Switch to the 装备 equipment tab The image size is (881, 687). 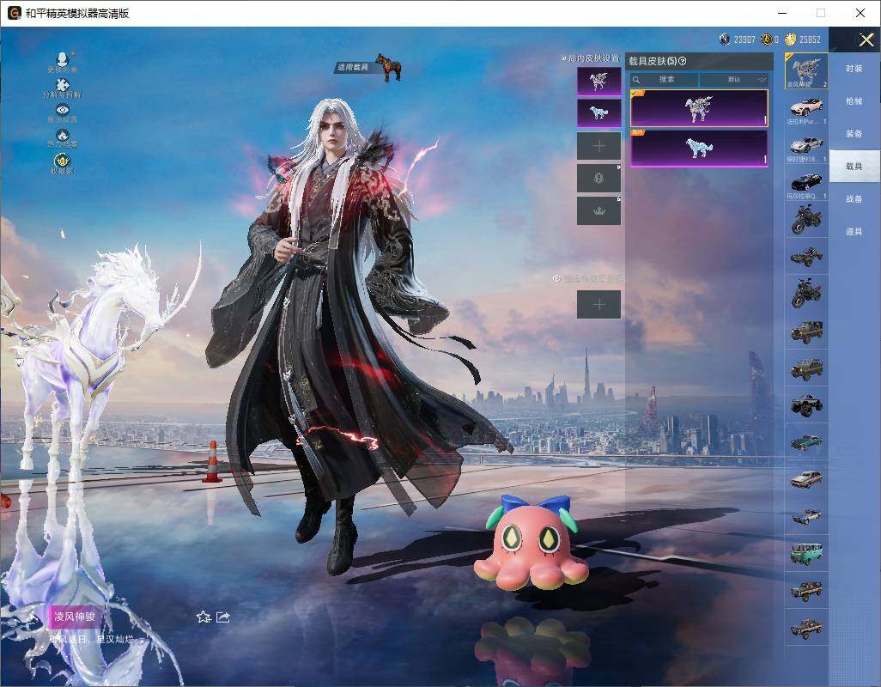(854, 134)
